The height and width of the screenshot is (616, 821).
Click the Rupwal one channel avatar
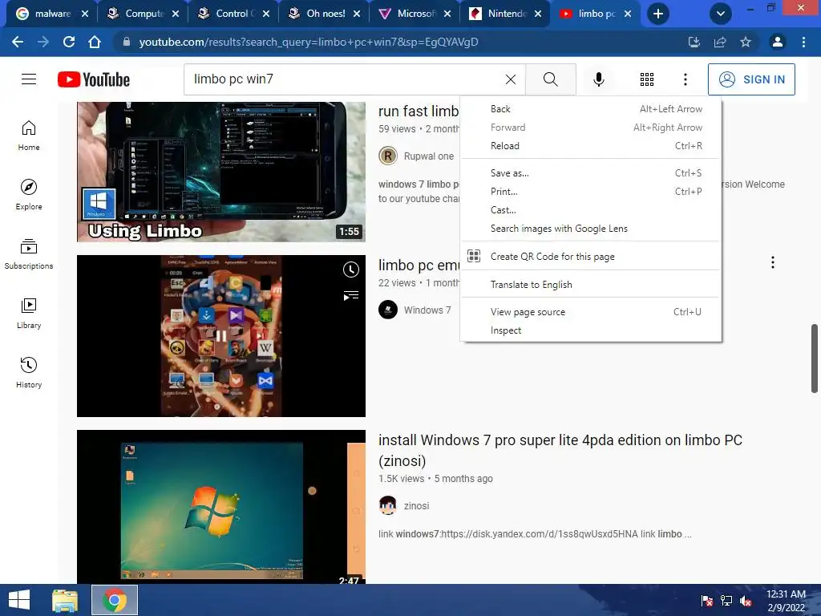click(x=388, y=156)
